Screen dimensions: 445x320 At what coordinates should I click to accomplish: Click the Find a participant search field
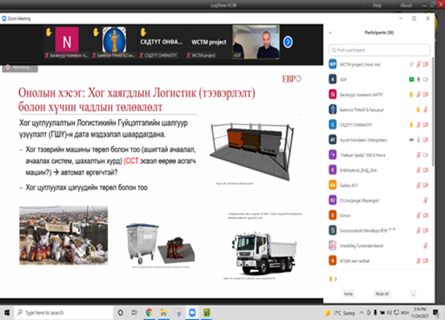379,49
